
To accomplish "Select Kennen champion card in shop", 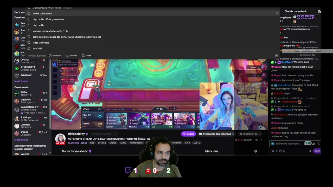I will pyautogui.click(x=116, y=120).
